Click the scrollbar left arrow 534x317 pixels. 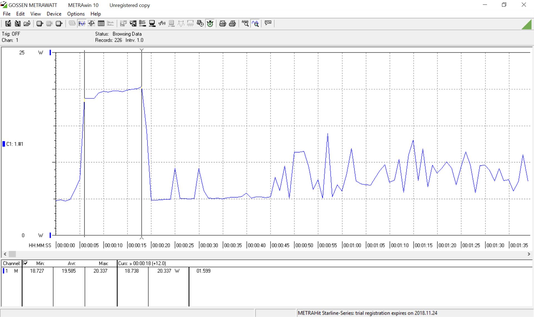[x=5, y=254]
